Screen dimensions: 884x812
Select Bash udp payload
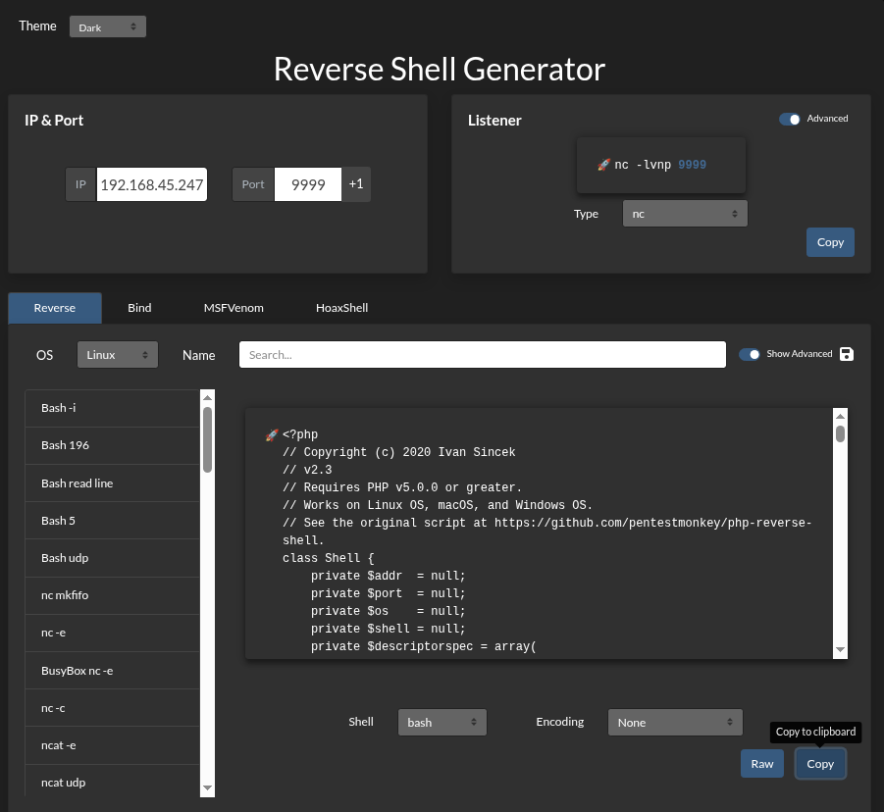tap(112, 558)
